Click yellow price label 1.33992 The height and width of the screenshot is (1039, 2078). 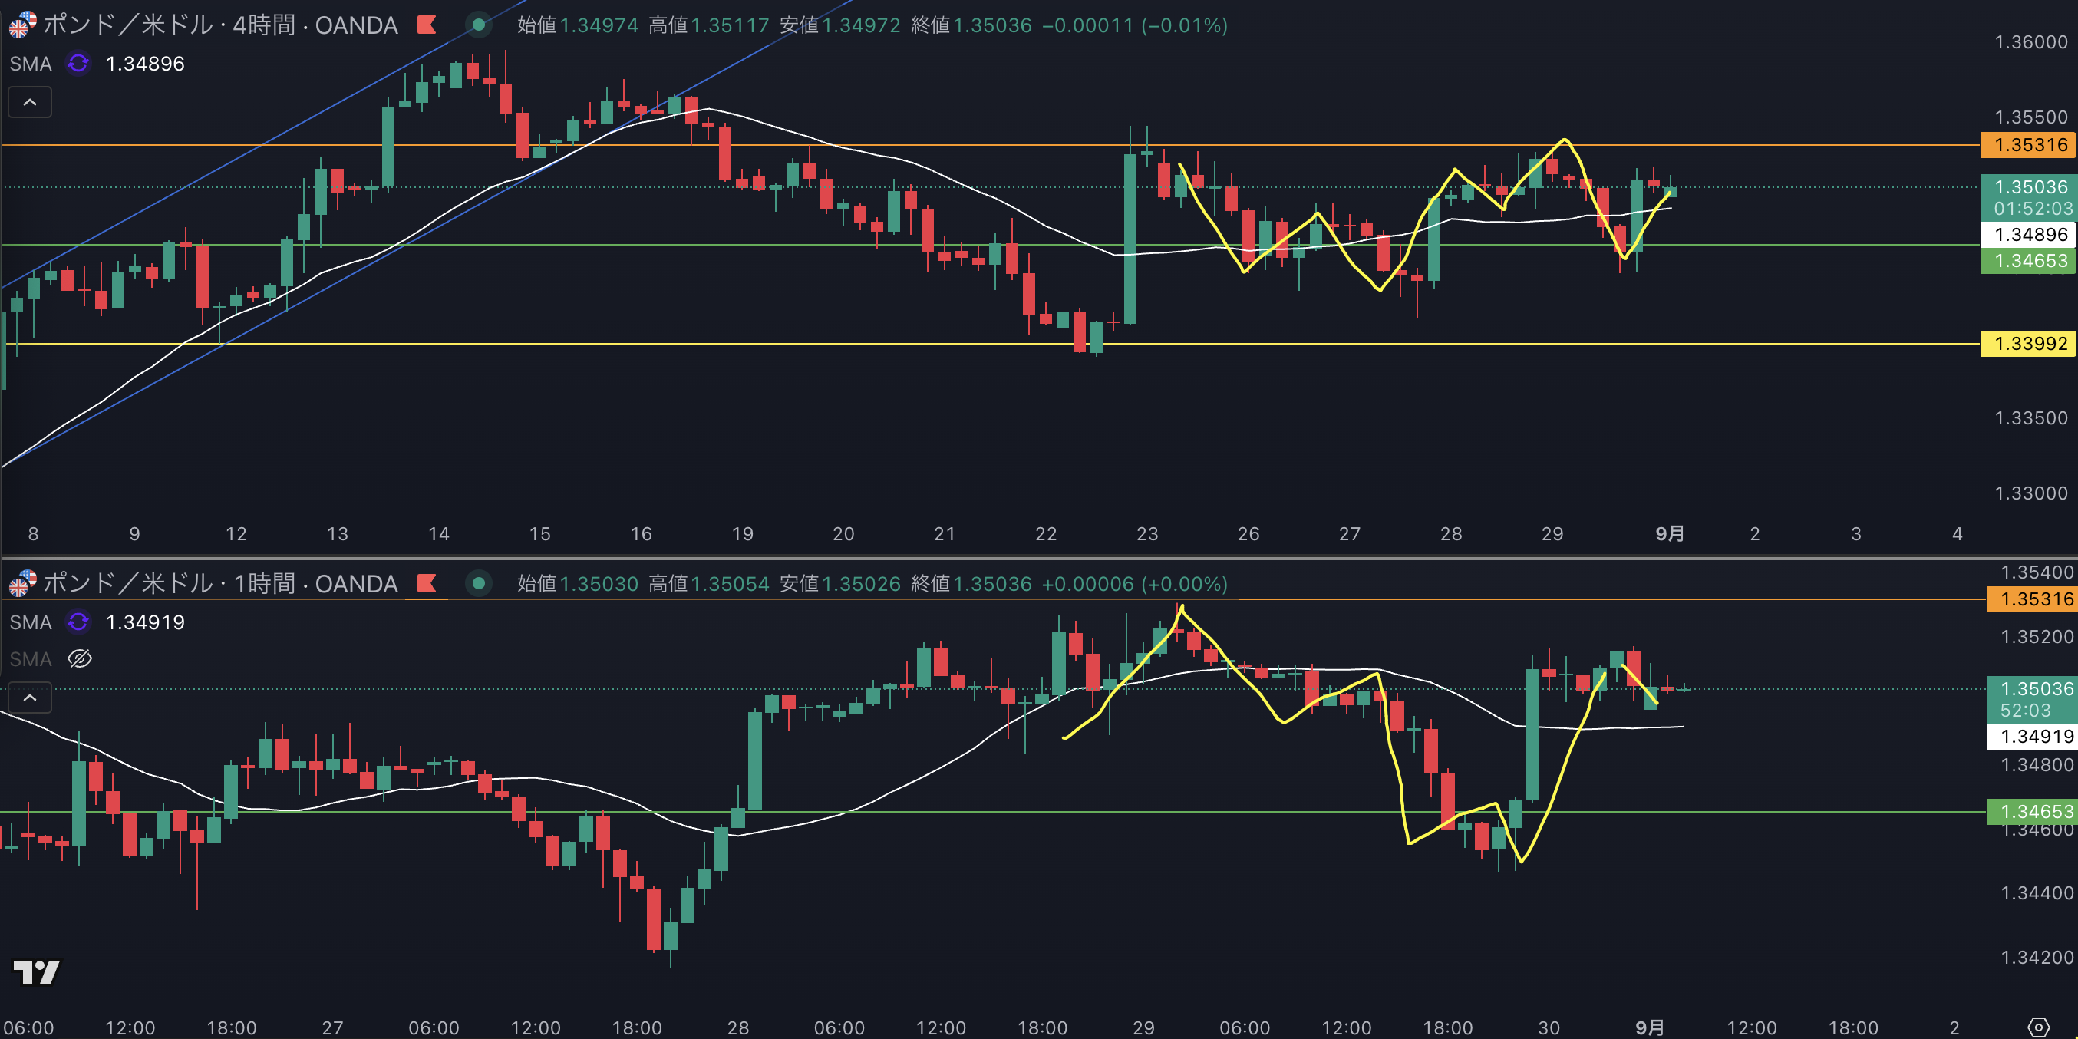[2028, 344]
